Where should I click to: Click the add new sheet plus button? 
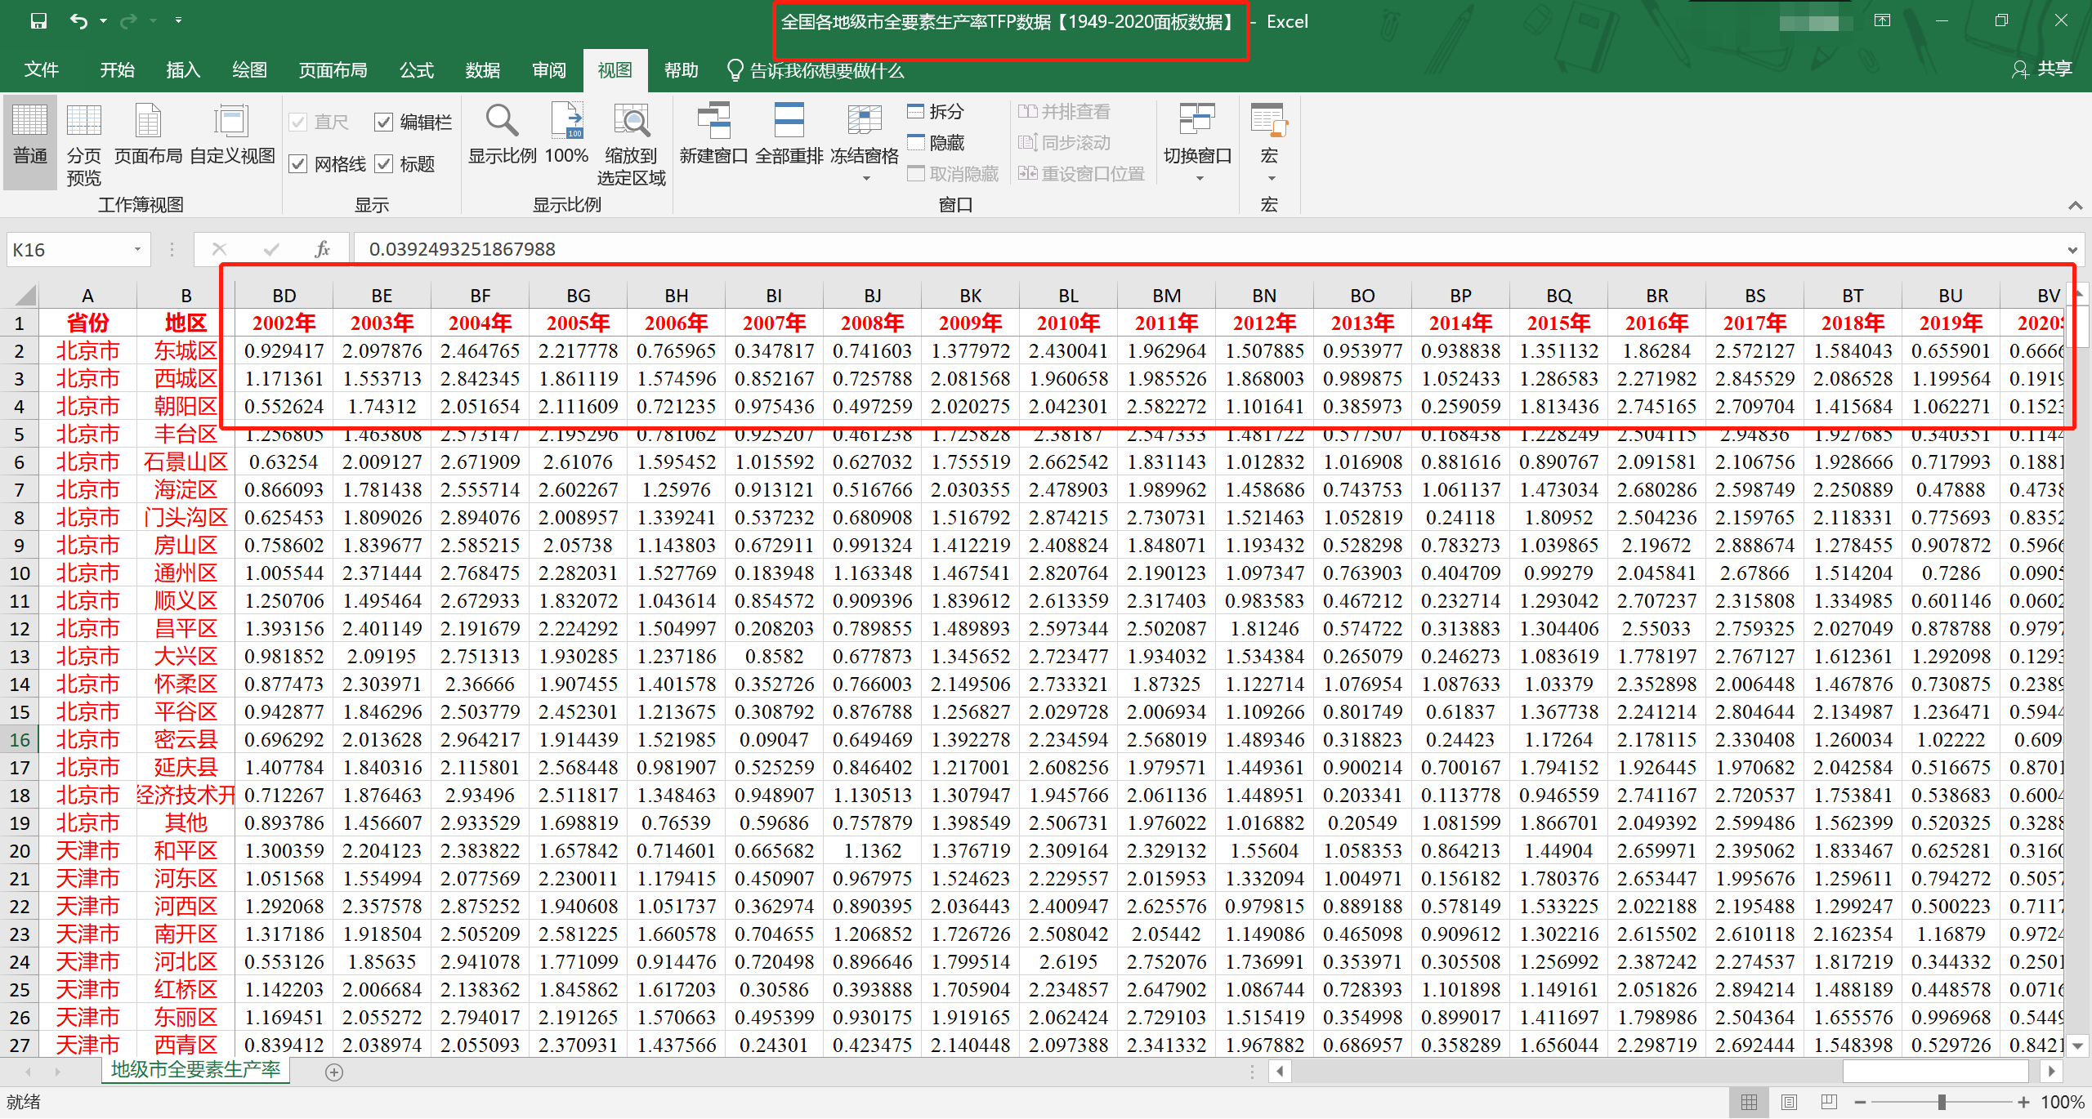333,1072
